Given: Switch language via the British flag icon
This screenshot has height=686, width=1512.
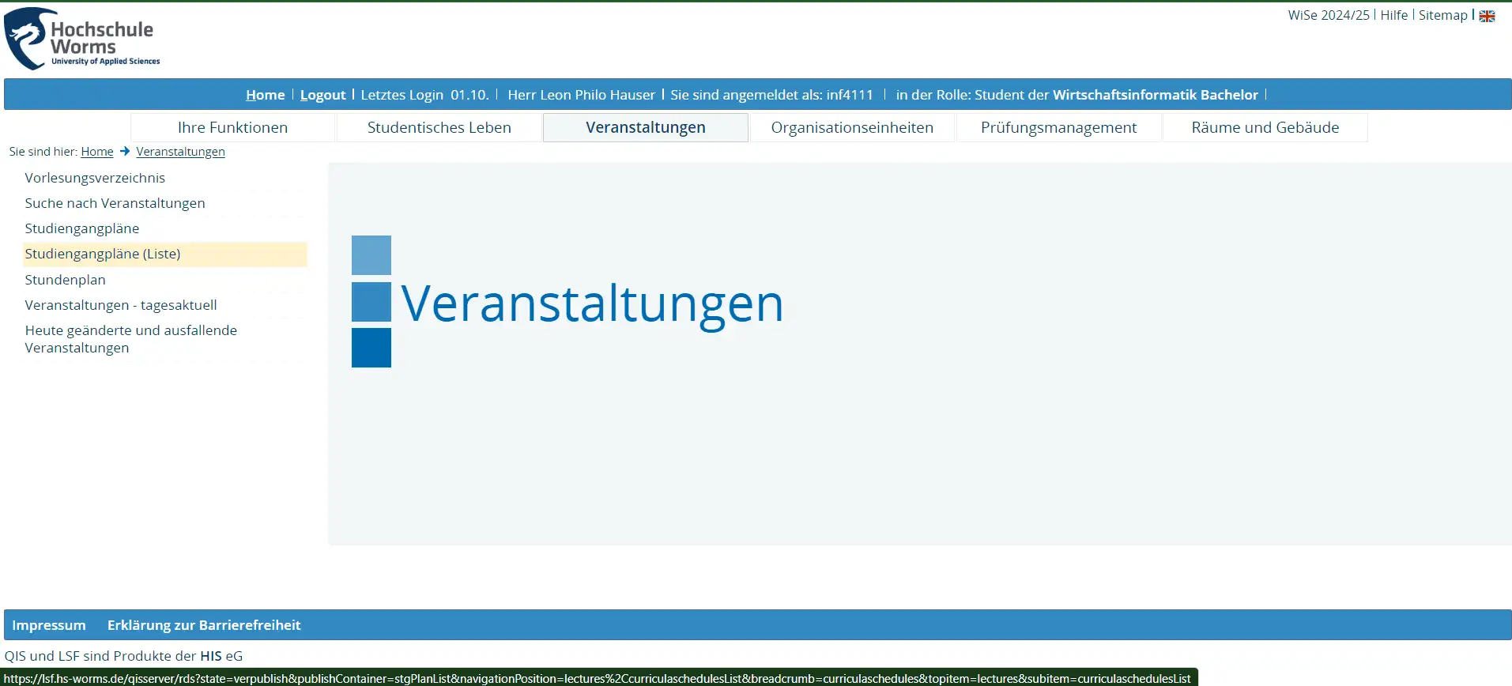Looking at the screenshot, I should (1487, 16).
